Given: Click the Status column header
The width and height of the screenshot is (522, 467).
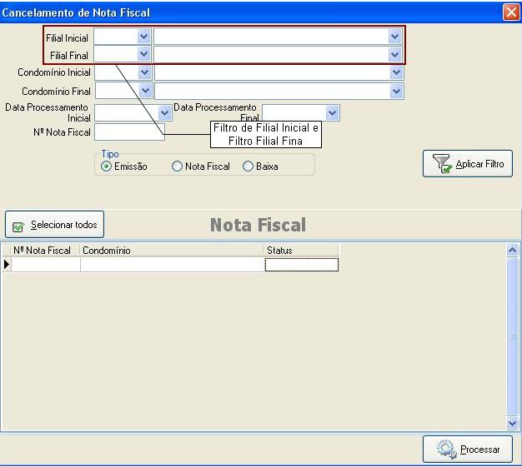Looking at the screenshot, I should pos(301,250).
